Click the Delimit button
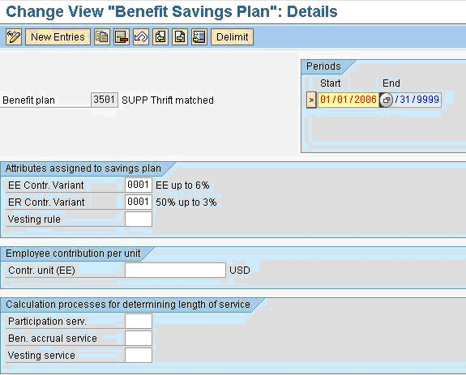This screenshot has height=375, width=466. [x=232, y=37]
